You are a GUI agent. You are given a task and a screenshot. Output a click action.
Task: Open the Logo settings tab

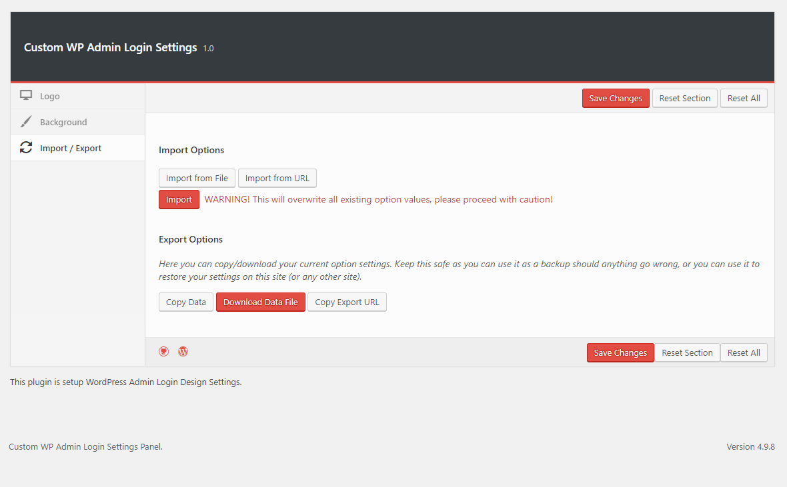78,97
